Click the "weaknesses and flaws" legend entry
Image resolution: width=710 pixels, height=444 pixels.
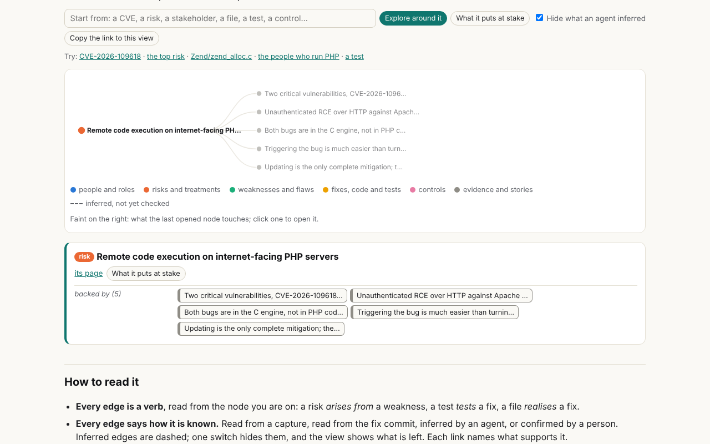coord(272,190)
